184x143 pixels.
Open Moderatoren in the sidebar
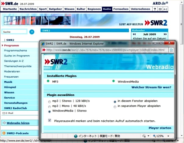click(12, 71)
